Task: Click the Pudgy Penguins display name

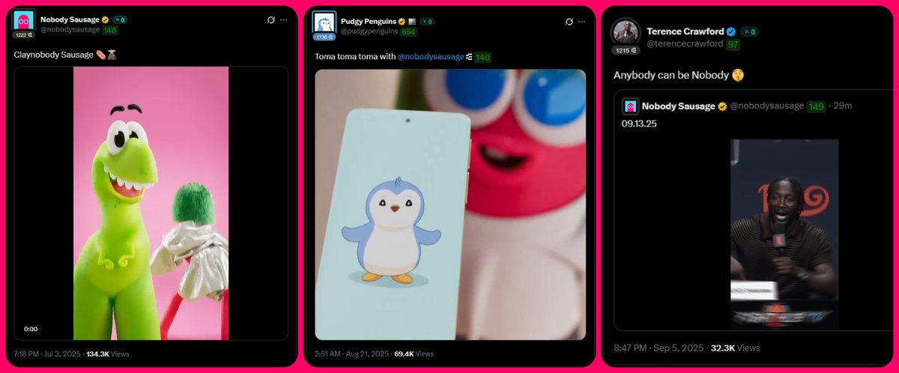Action: [369, 22]
